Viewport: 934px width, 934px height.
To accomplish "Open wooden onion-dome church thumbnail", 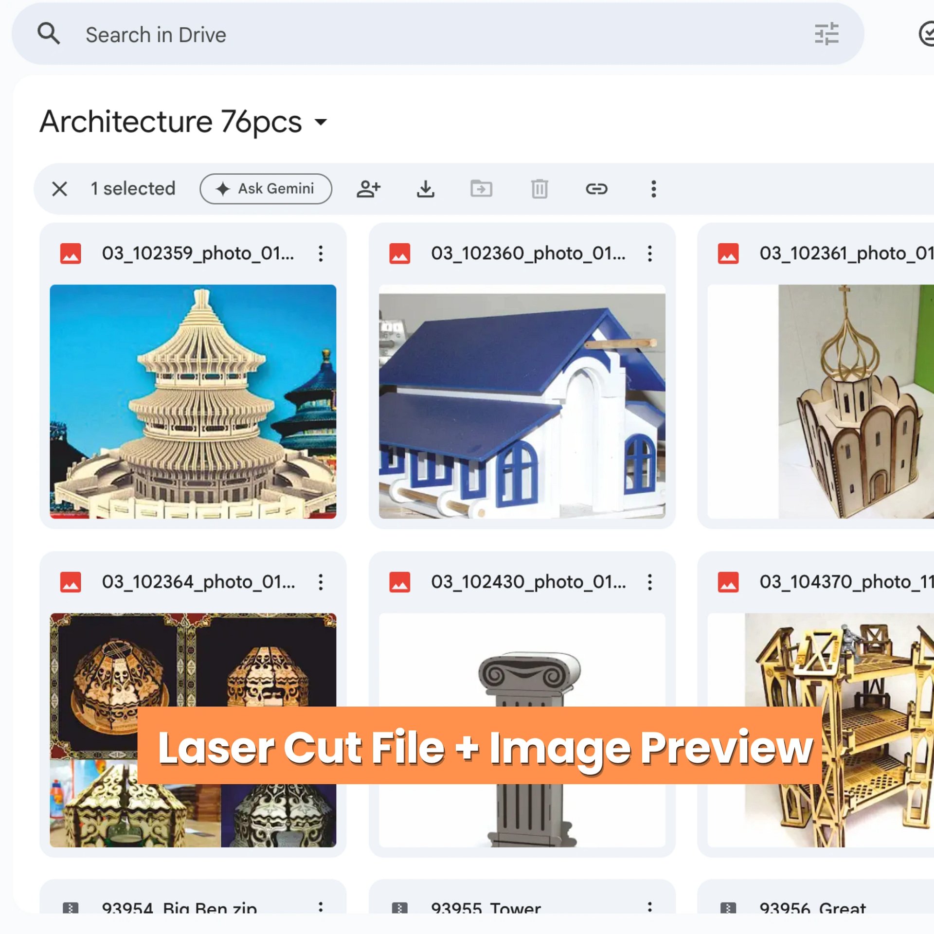I will pos(821,401).
